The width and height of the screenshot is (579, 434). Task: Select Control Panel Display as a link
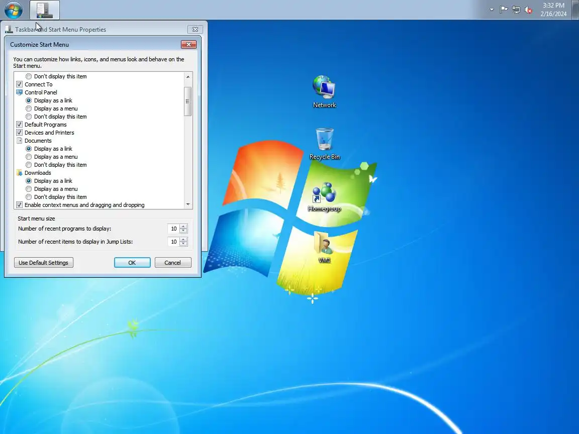pos(29,100)
